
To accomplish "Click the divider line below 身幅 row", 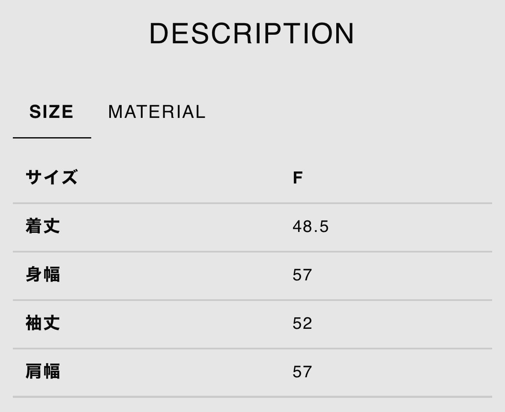I will pos(252,300).
